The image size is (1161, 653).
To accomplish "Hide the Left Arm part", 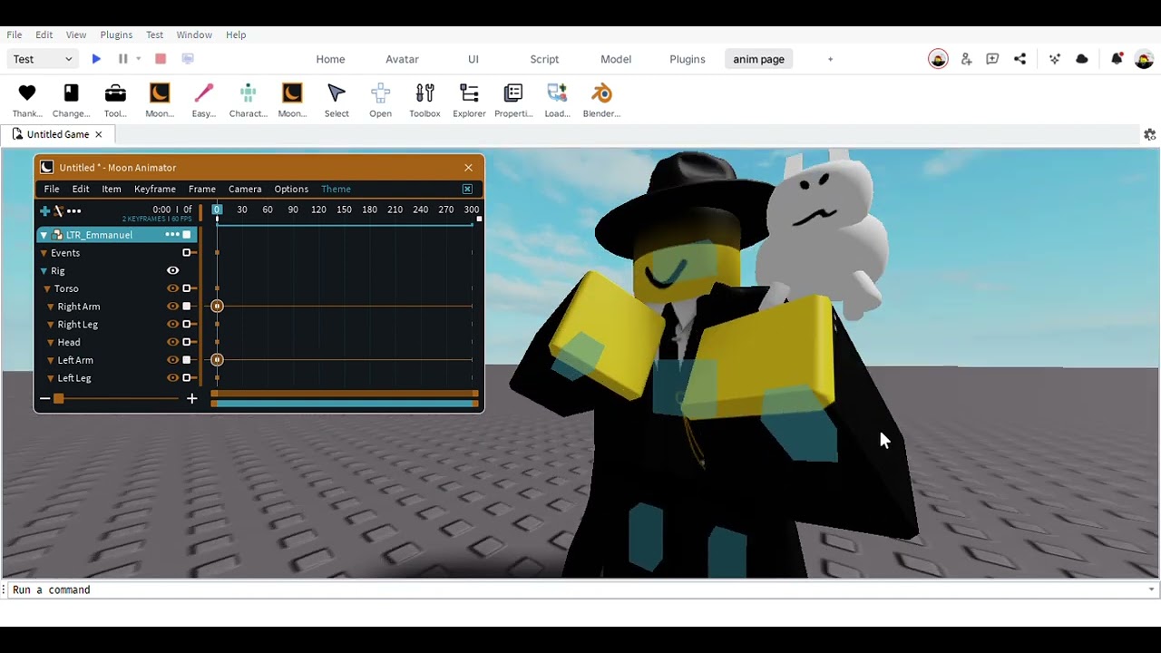I will point(172,360).
